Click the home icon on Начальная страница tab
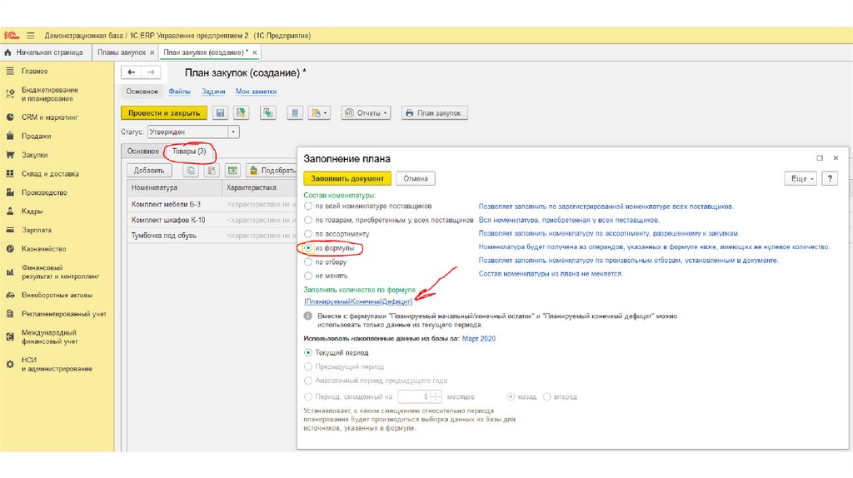The height and width of the screenshot is (478, 853). coord(9,53)
